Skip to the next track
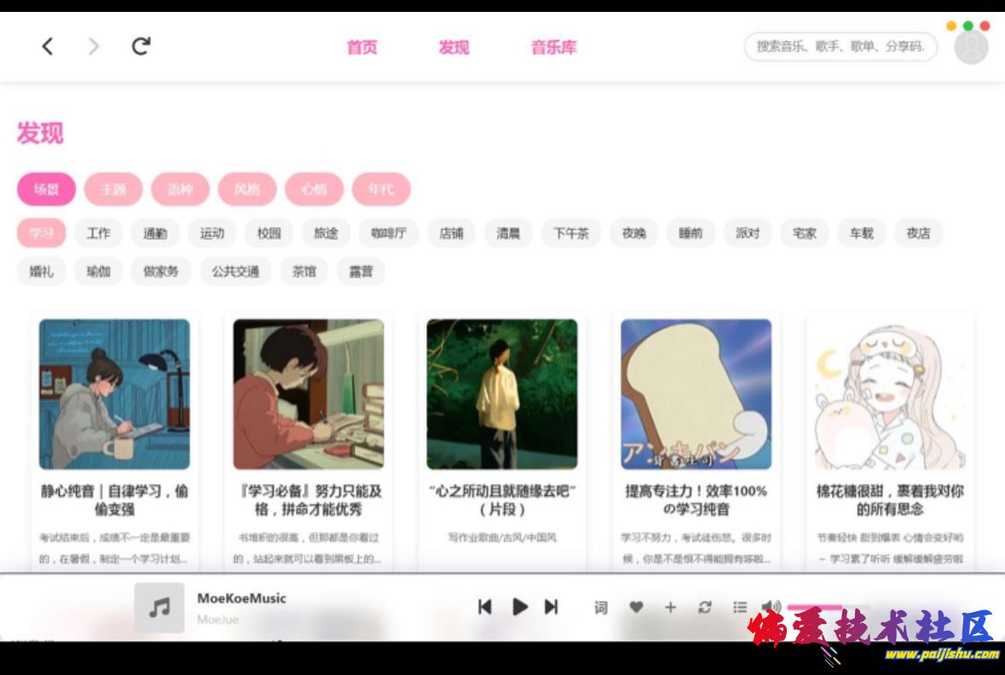1005x675 pixels. (552, 607)
